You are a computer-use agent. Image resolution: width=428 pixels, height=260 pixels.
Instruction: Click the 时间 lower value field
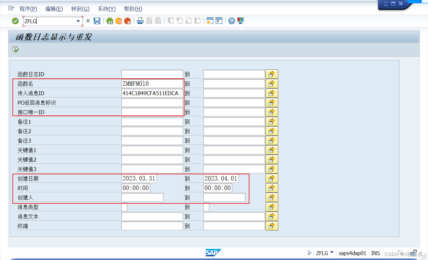pyautogui.click(x=136, y=188)
